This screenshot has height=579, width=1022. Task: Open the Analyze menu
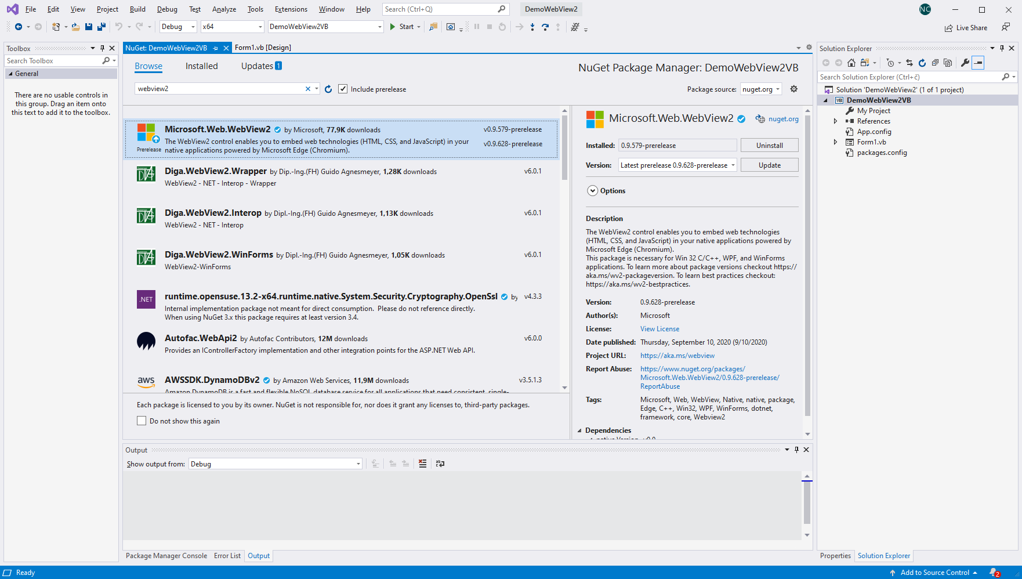click(224, 9)
